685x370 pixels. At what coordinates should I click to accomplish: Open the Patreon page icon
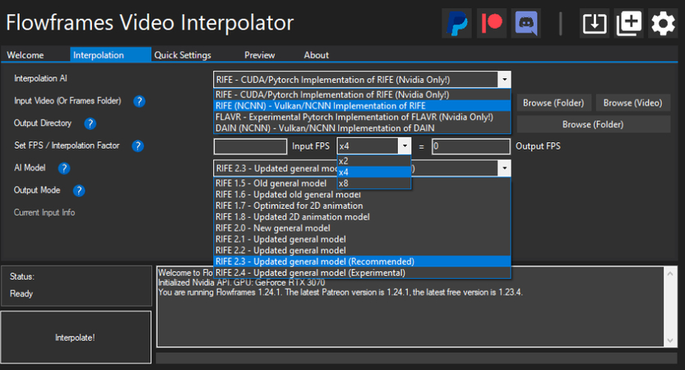click(492, 23)
